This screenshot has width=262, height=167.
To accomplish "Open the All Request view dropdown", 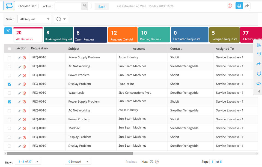I will pyautogui.click(x=34, y=19).
